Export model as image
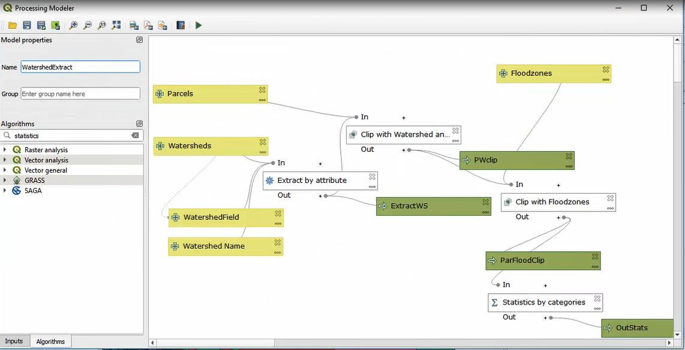 click(x=134, y=25)
